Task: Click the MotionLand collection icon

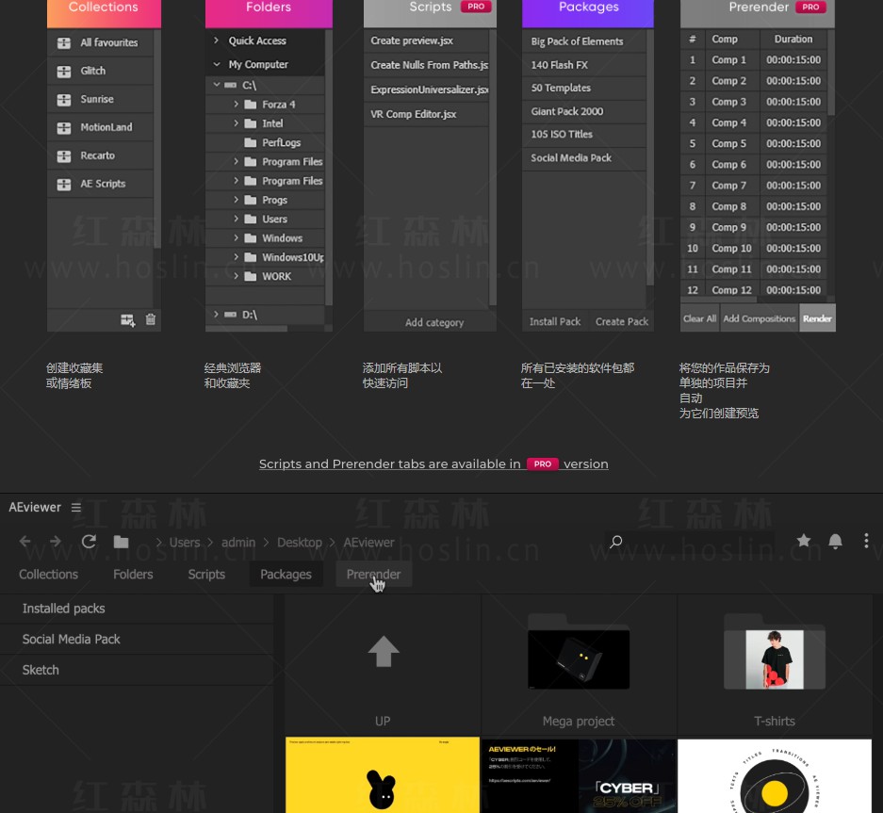Action: click(64, 128)
